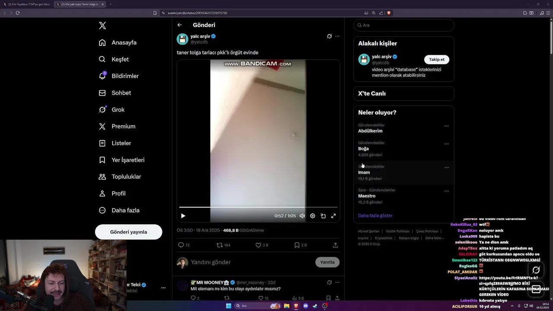Go back using the Gönderi arrow
The width and height of the screenshot is (553, 311).
(x=180, y=25)
